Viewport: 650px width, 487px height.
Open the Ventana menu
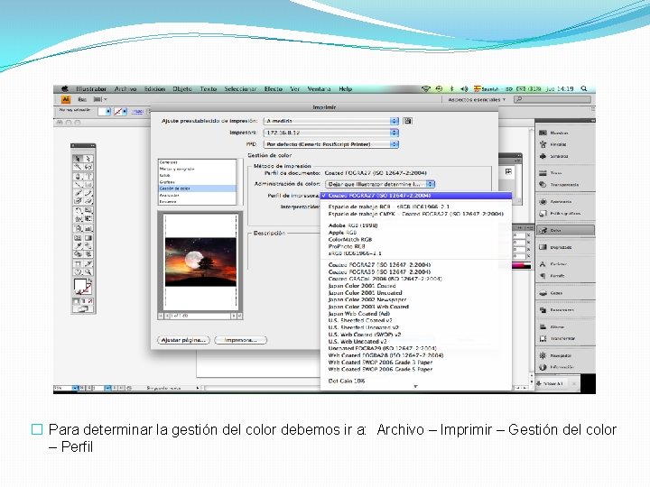[x=319, y=88]
